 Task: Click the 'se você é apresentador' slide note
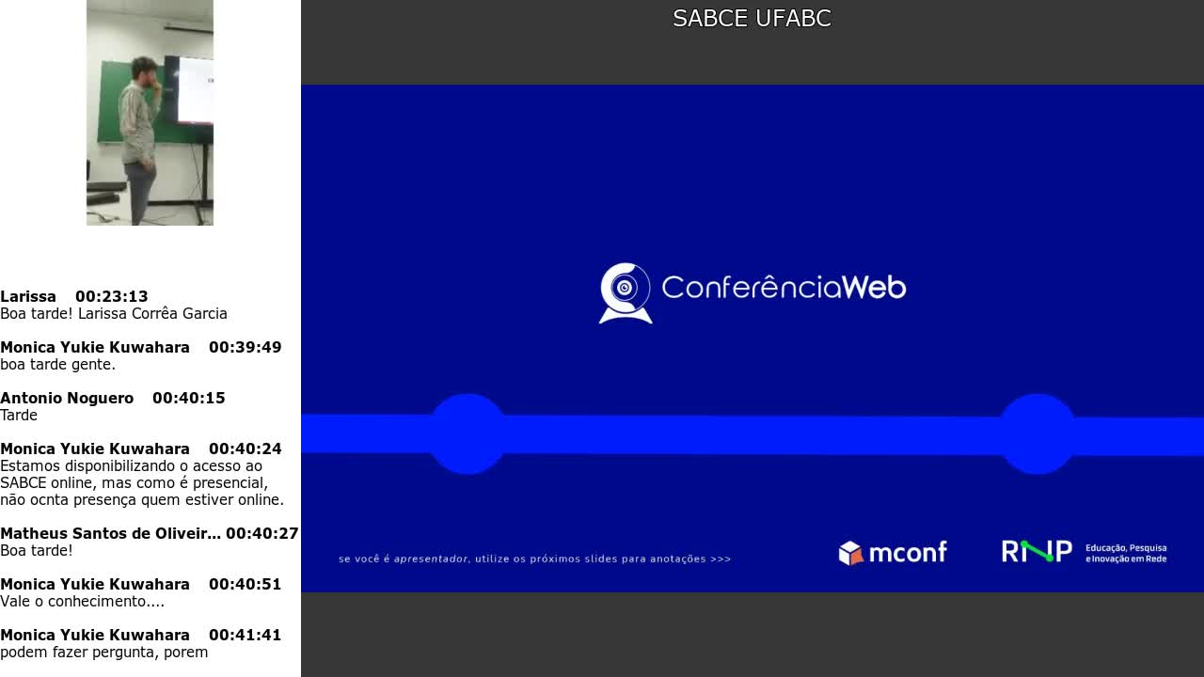pyautogui.click(x=534, y=559)
